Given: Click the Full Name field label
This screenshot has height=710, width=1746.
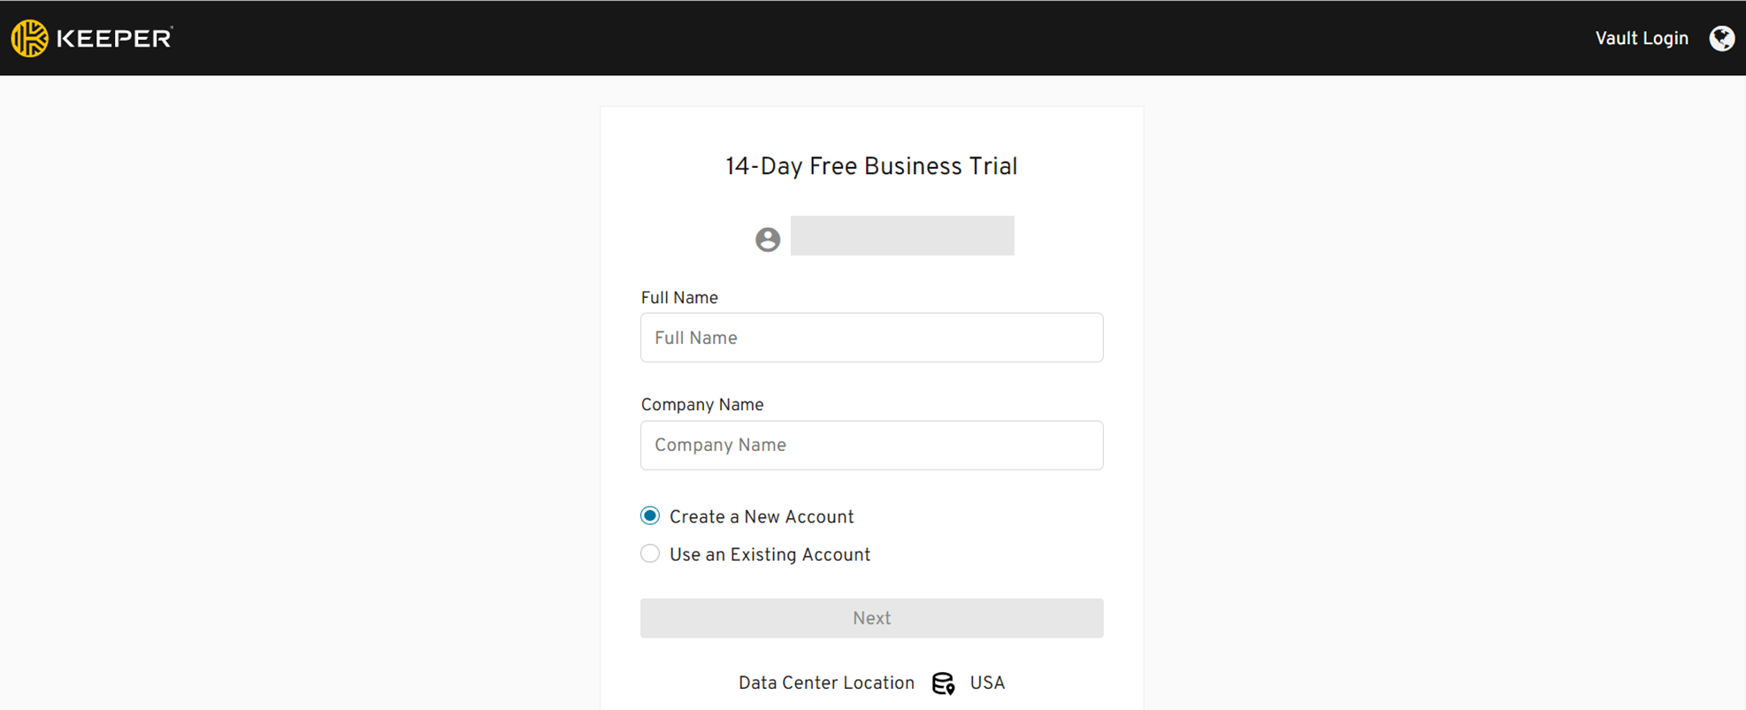Looking at the screenshot, I should 679,298.
